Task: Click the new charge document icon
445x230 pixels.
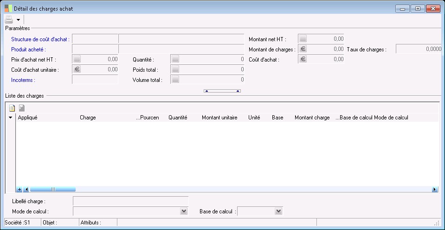Action: click(12, 108)
